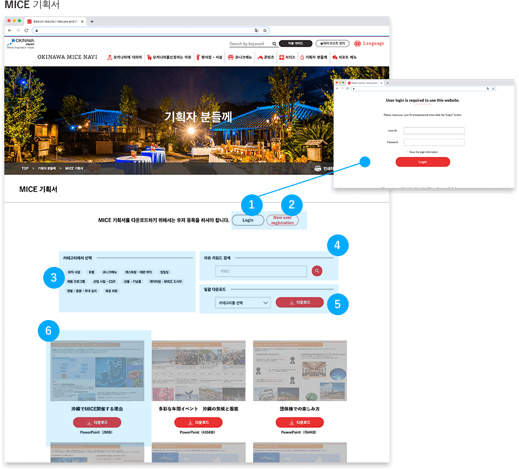Screen dimensions: 519x470
Task: Click the Language globe icon
Action: (357, 43)
